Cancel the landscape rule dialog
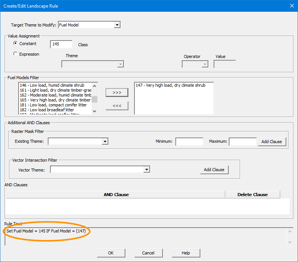Image resolution: width=298 pixels, height=262 pixels. click(x=148, y=253)
